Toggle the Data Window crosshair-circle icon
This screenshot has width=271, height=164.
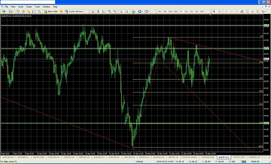[x=23, y=11]
